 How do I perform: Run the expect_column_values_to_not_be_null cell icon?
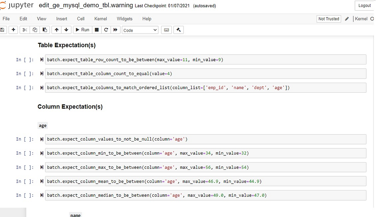pos(42,139)
